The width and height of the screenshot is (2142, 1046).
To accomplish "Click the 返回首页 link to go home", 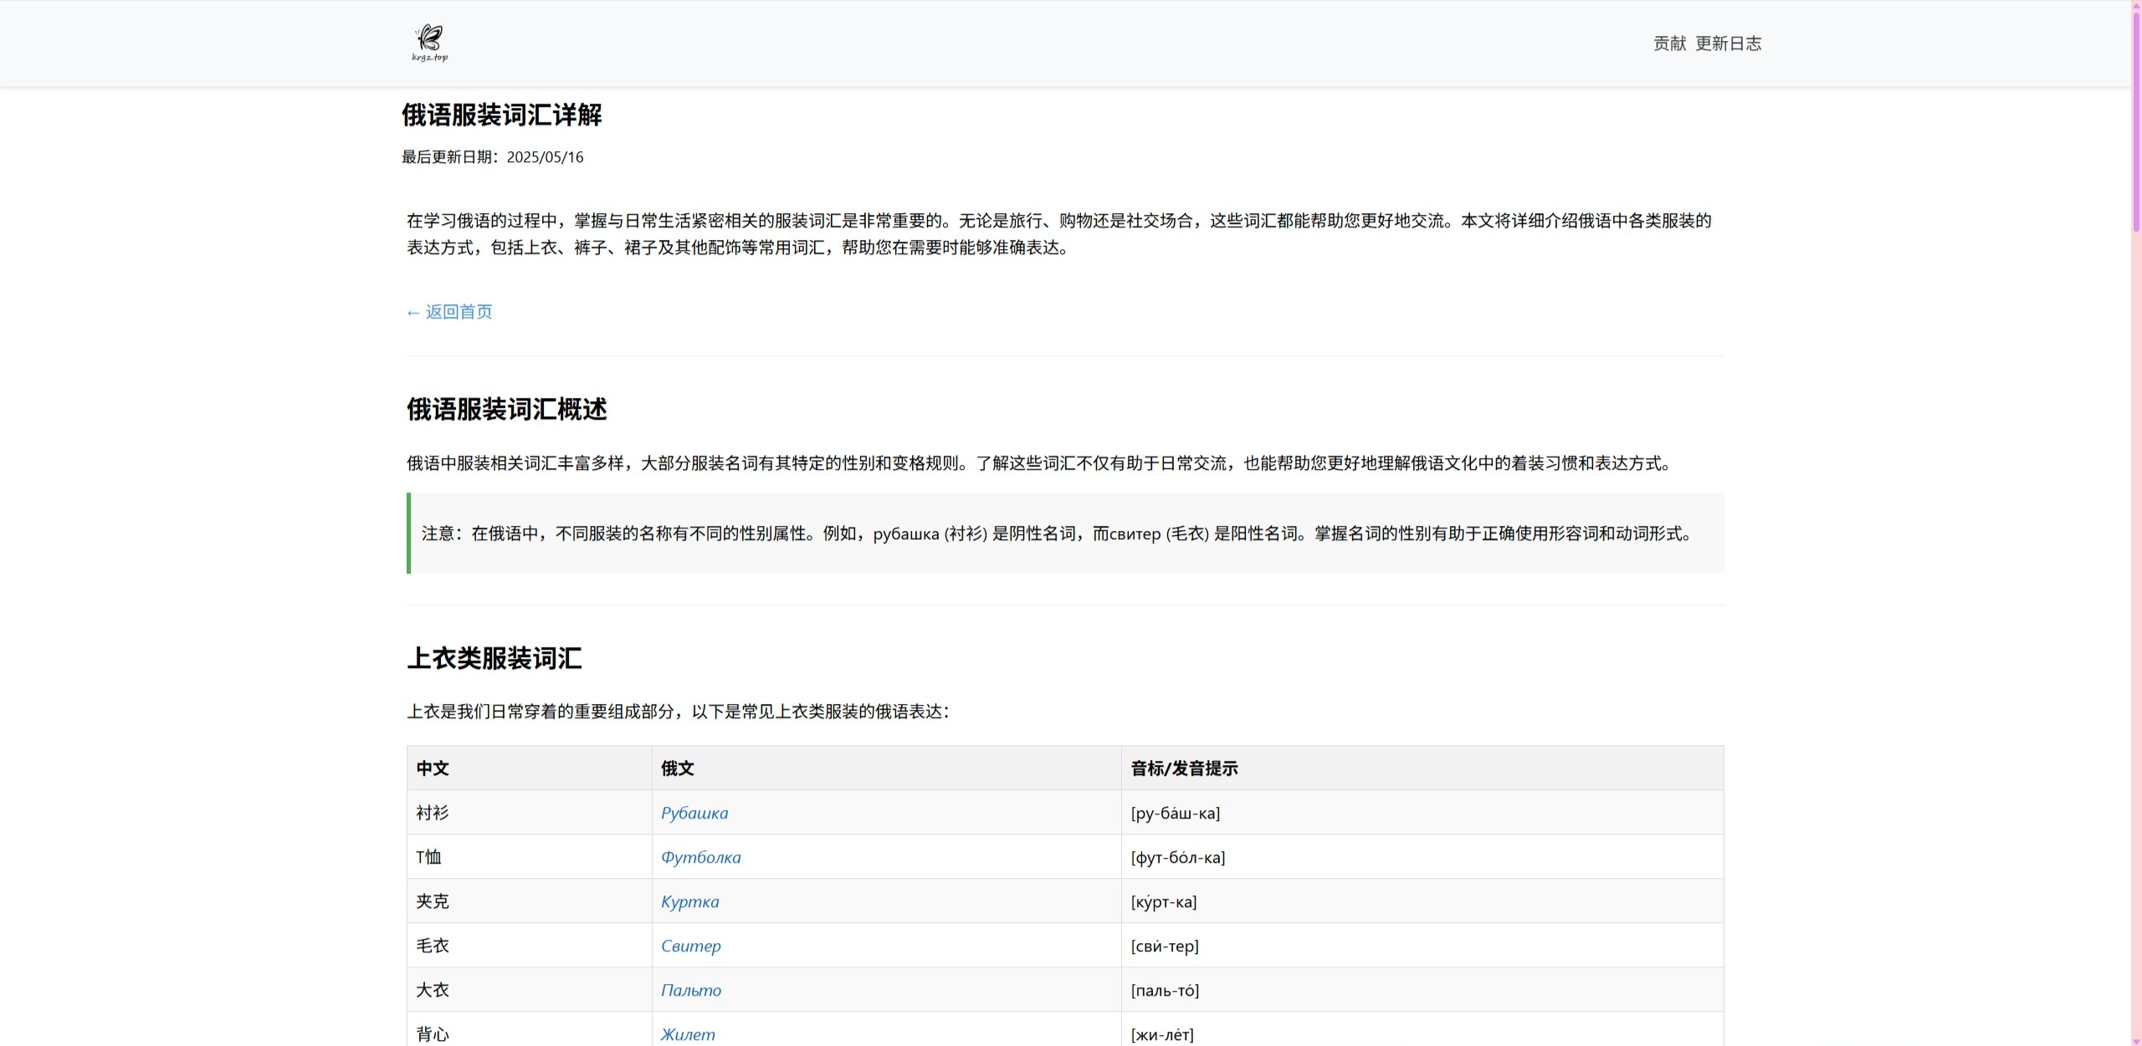I will coord(448,311).
